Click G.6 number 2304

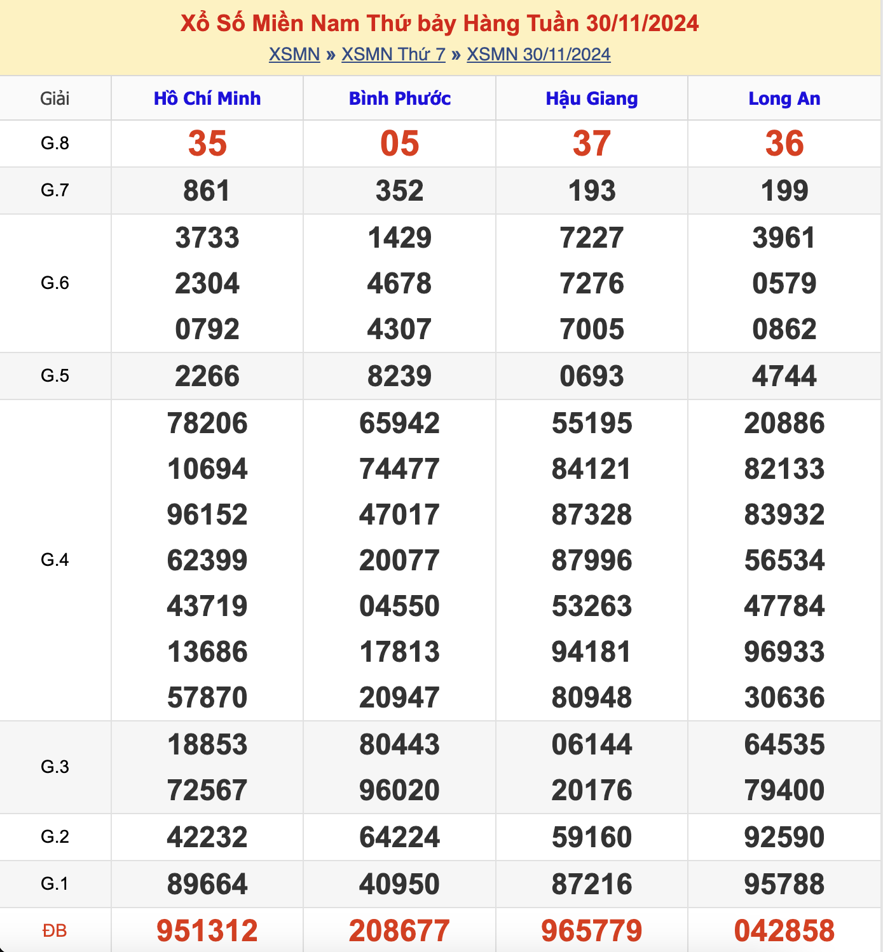click(207, 283)
